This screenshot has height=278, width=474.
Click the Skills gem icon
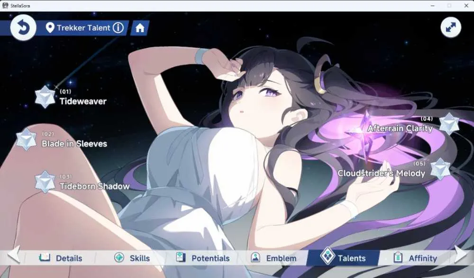click(119, 258)
